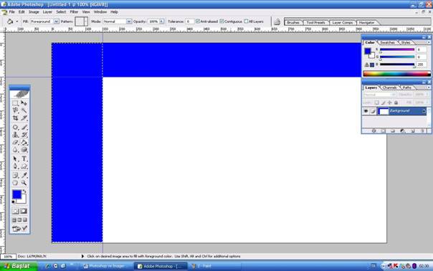Choose the Crop tool
This screenshot has height=271, width=433.
[16, 118]
